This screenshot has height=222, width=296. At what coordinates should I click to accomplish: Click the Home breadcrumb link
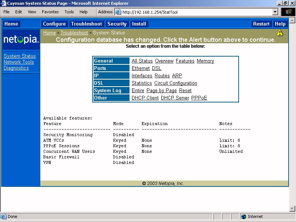click(x=50, y=33)
